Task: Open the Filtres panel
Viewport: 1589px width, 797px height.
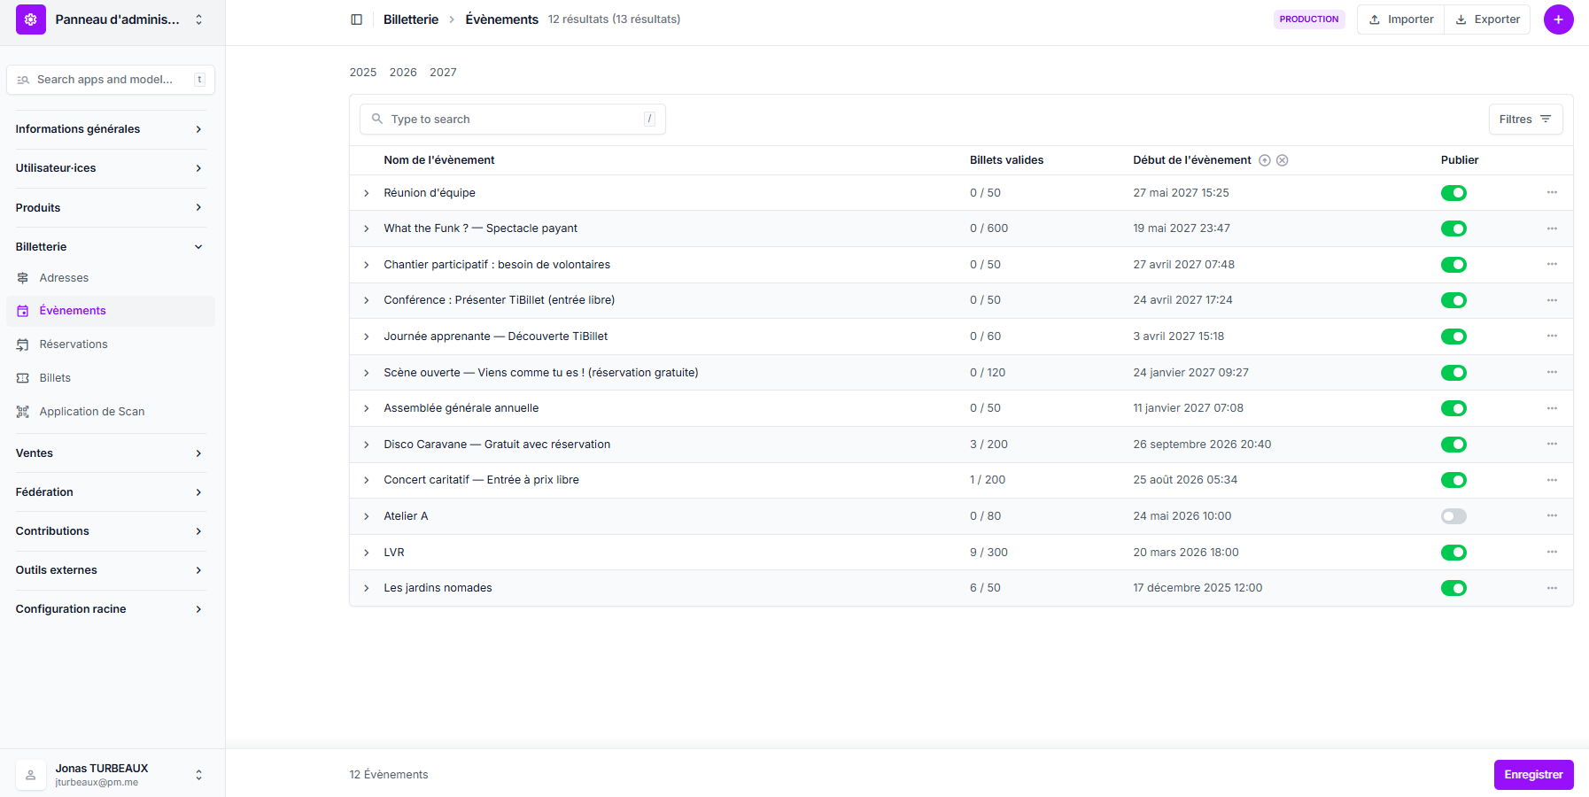Action: coord(1524,120)
